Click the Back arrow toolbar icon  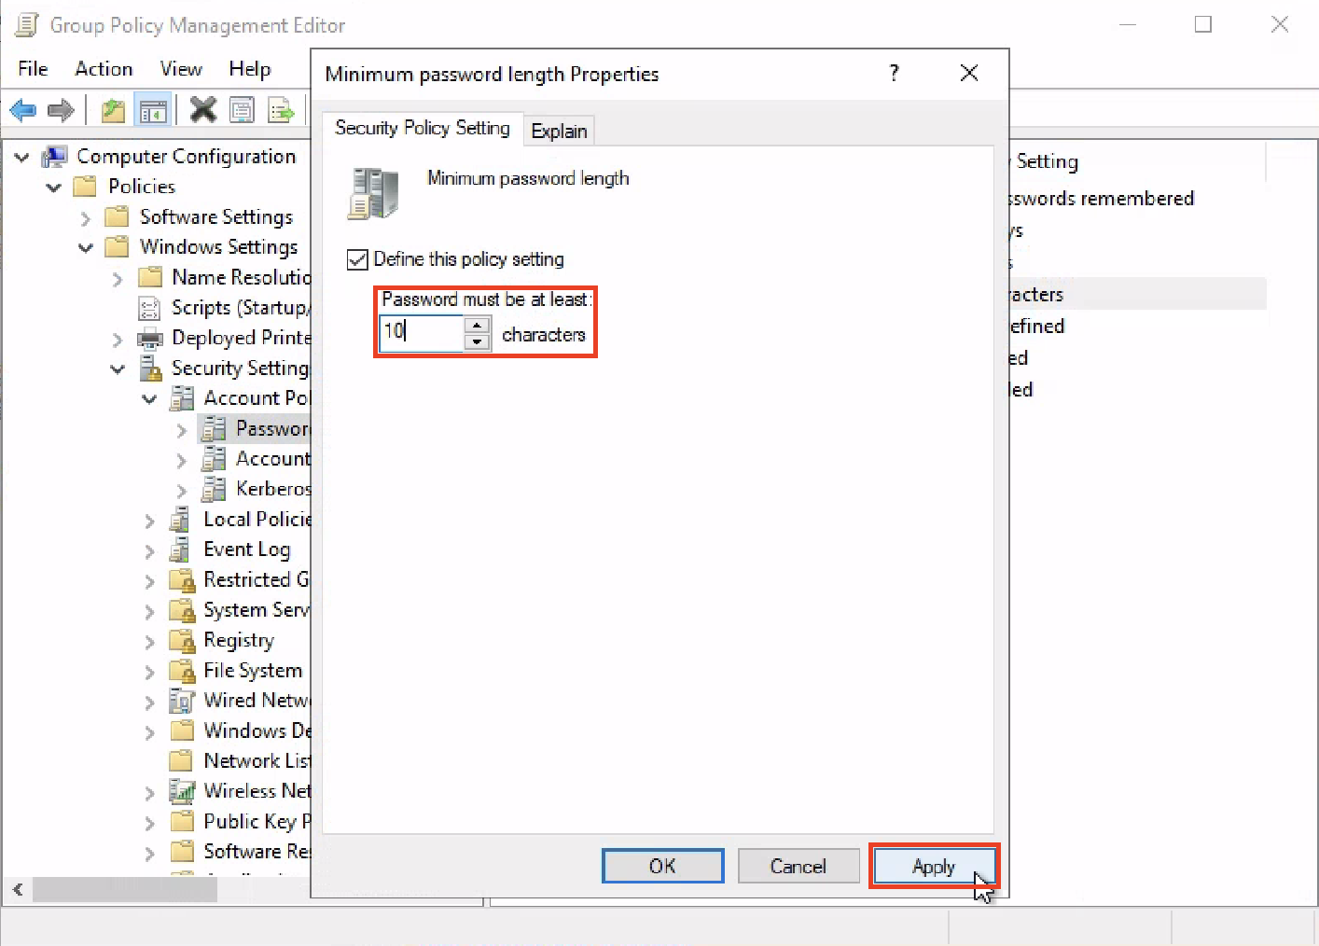point(23,111)
